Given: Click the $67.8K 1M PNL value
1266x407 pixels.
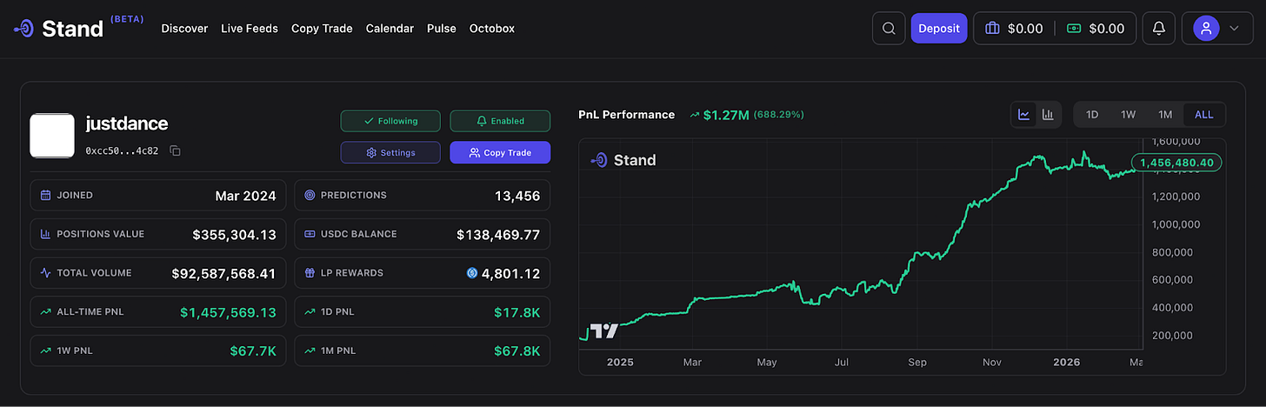Looking at the screenshot, I should [x=517, y=350].
